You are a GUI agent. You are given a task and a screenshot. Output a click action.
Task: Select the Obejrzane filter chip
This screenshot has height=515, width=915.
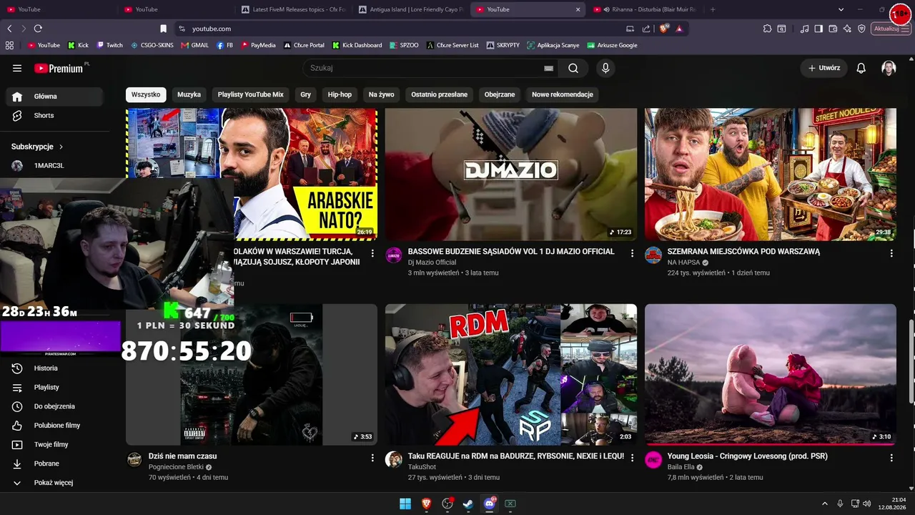(x=500, y=94)
